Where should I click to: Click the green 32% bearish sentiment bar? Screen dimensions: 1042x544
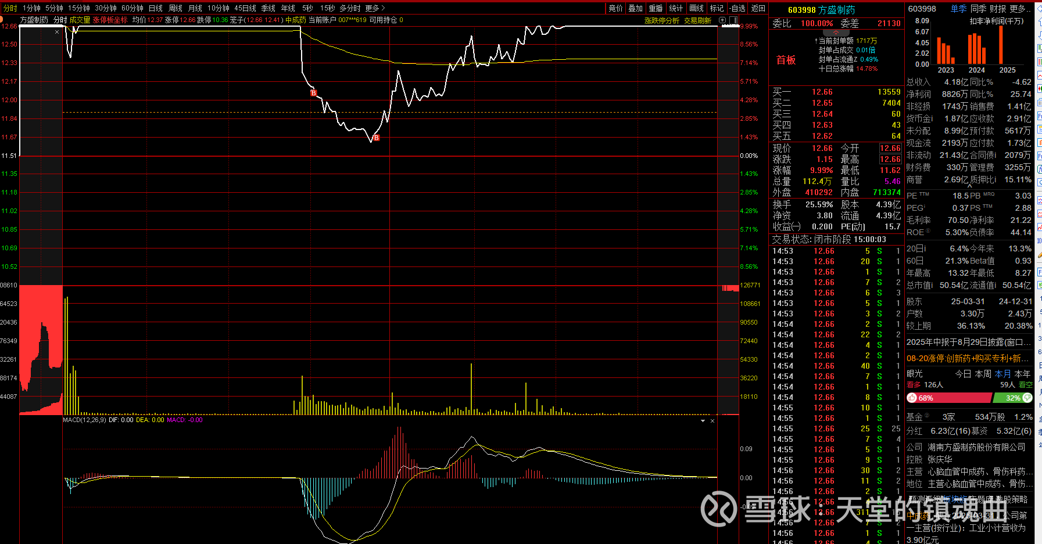pos(1013,398)
